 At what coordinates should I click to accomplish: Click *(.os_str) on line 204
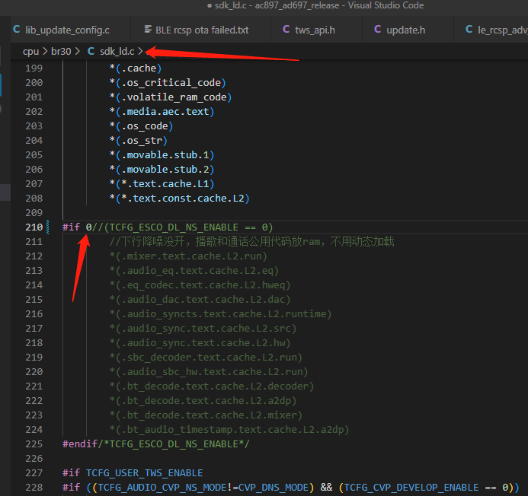pos(139,141)
